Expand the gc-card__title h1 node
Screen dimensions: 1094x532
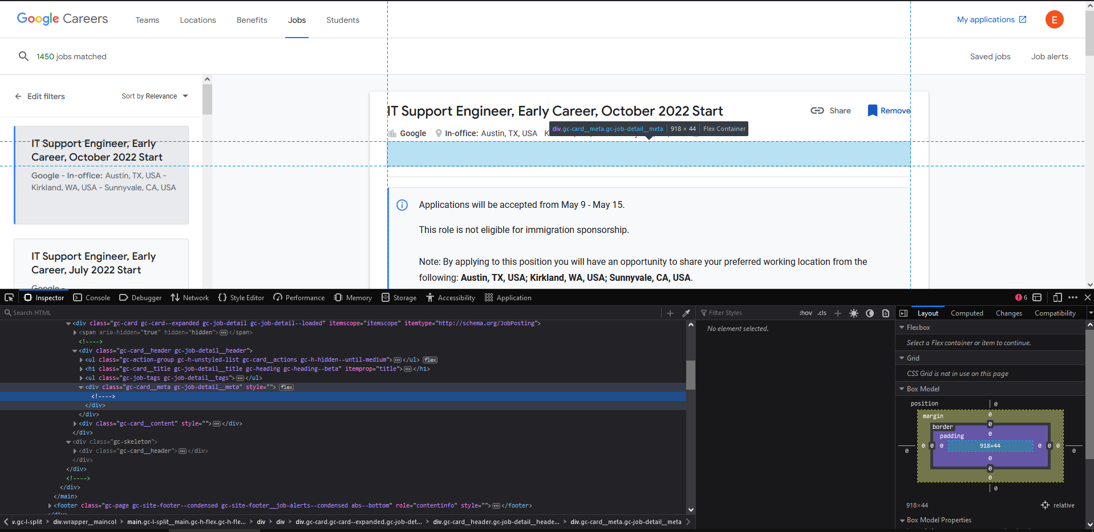[x=81, y=369]
